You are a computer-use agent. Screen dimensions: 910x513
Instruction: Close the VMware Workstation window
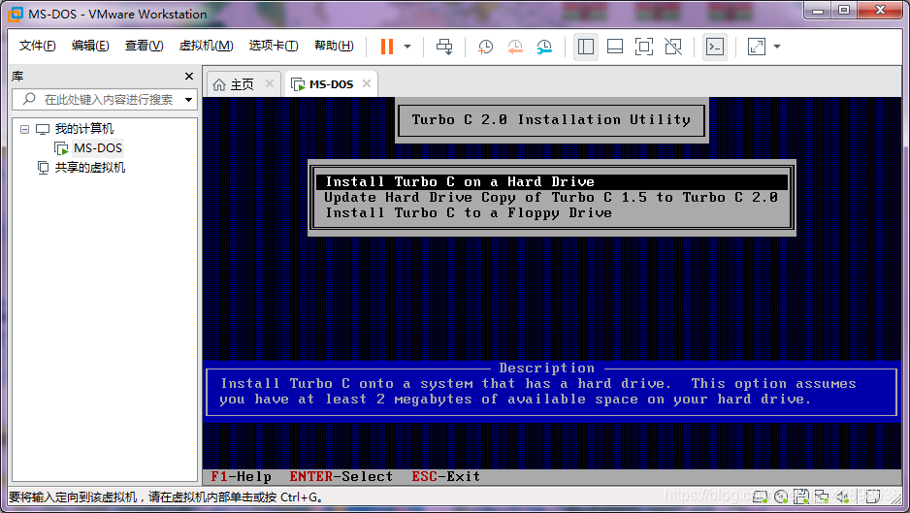(x=880, y=10)
